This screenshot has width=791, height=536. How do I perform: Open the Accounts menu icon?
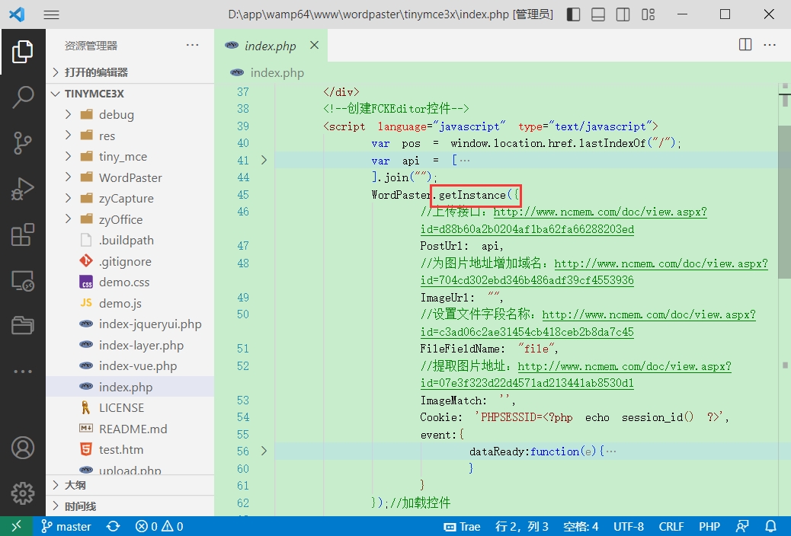[x=23, y=447]
